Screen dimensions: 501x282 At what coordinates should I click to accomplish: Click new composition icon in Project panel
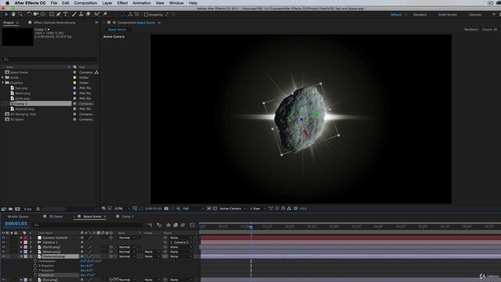(17, 209)
